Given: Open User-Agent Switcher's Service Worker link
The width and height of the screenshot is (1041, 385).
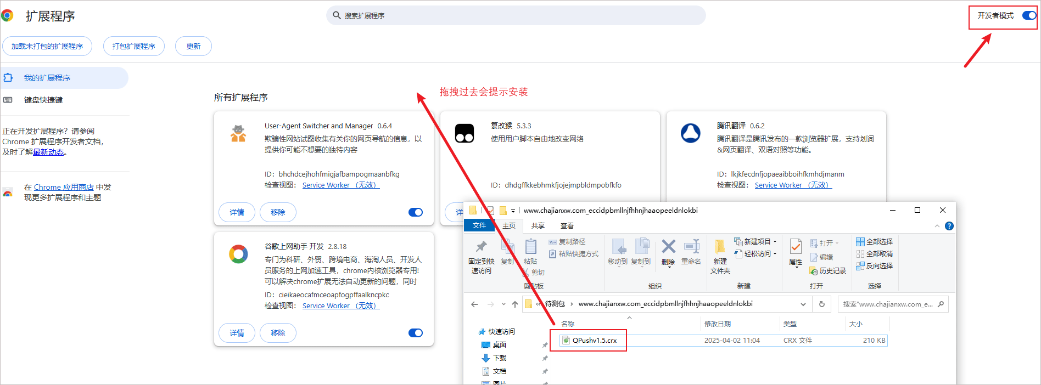Looking at the screenshot, I should point(341,185).
